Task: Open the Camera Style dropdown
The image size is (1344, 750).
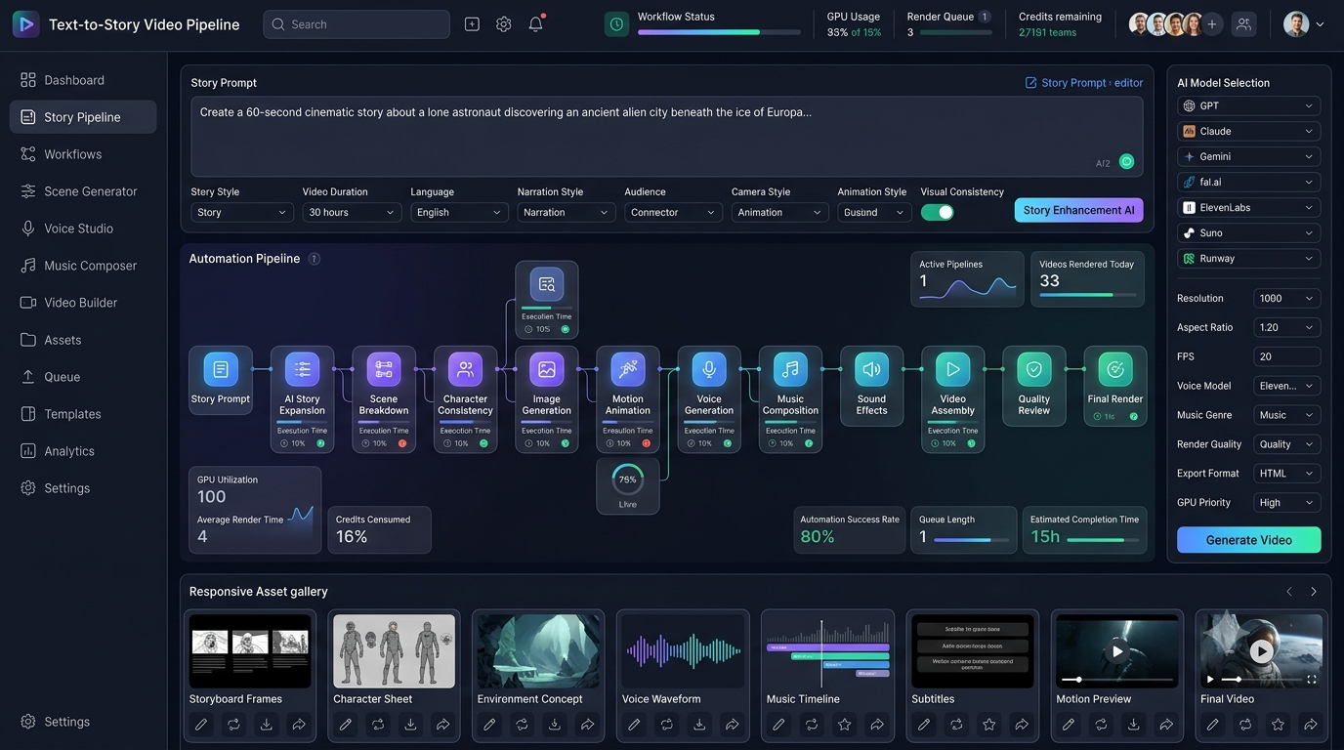Action: pos(779,212)
